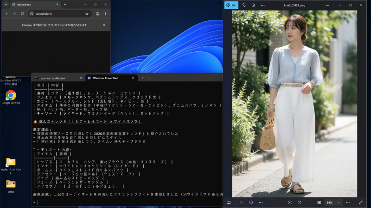Expand the terminal profile dropdown chevron

pos(149,78)
